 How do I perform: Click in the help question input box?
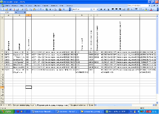[x=138, y=5]
